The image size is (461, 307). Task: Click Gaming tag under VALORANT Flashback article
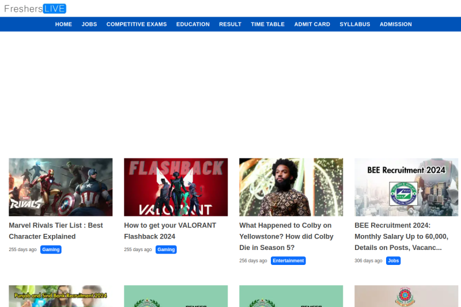pos(166,249)
